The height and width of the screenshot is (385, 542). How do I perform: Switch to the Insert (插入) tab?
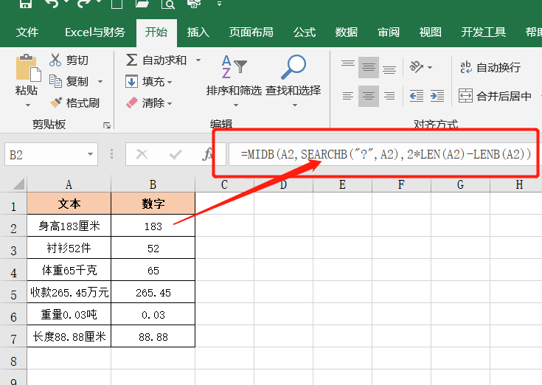198,32
